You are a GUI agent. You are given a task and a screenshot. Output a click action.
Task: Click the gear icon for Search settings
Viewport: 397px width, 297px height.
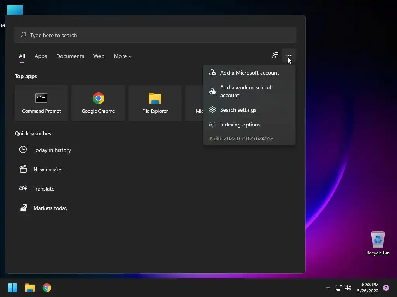click(x=212, y=109)
